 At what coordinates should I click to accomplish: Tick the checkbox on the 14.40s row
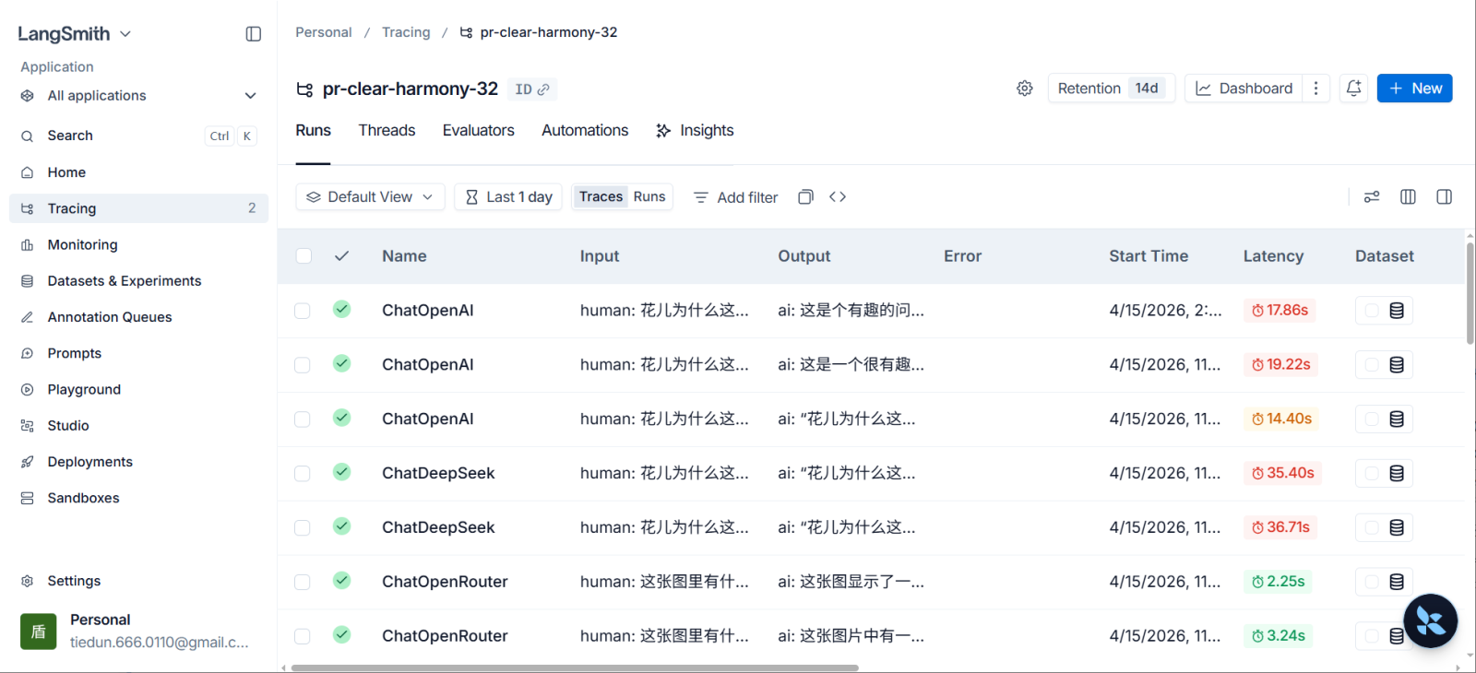pos(302,419)
